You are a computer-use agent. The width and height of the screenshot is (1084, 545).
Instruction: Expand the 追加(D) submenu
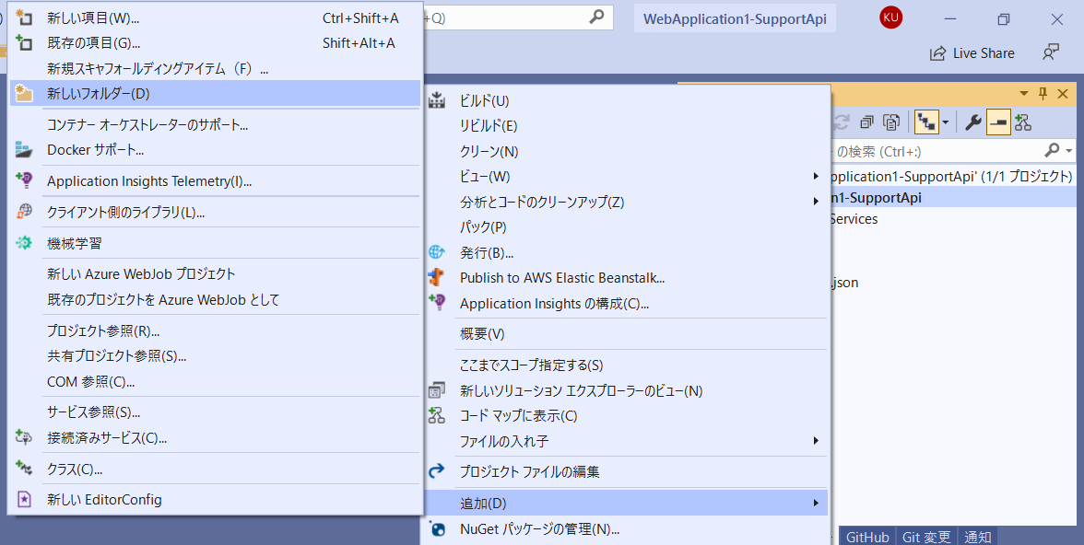[816, 503]
